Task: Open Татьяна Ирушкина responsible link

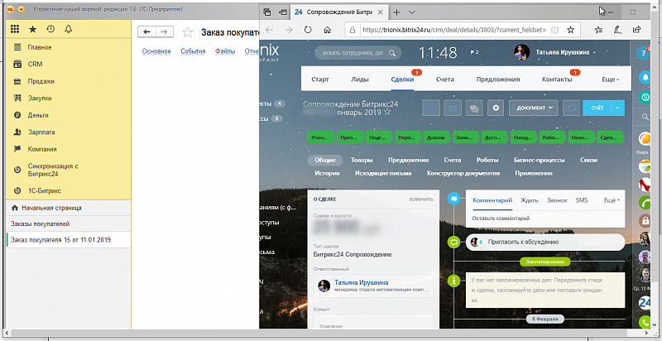Action: [362, 282]
